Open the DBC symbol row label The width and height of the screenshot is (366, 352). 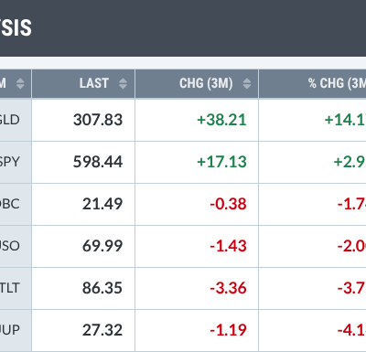point(9,204)
